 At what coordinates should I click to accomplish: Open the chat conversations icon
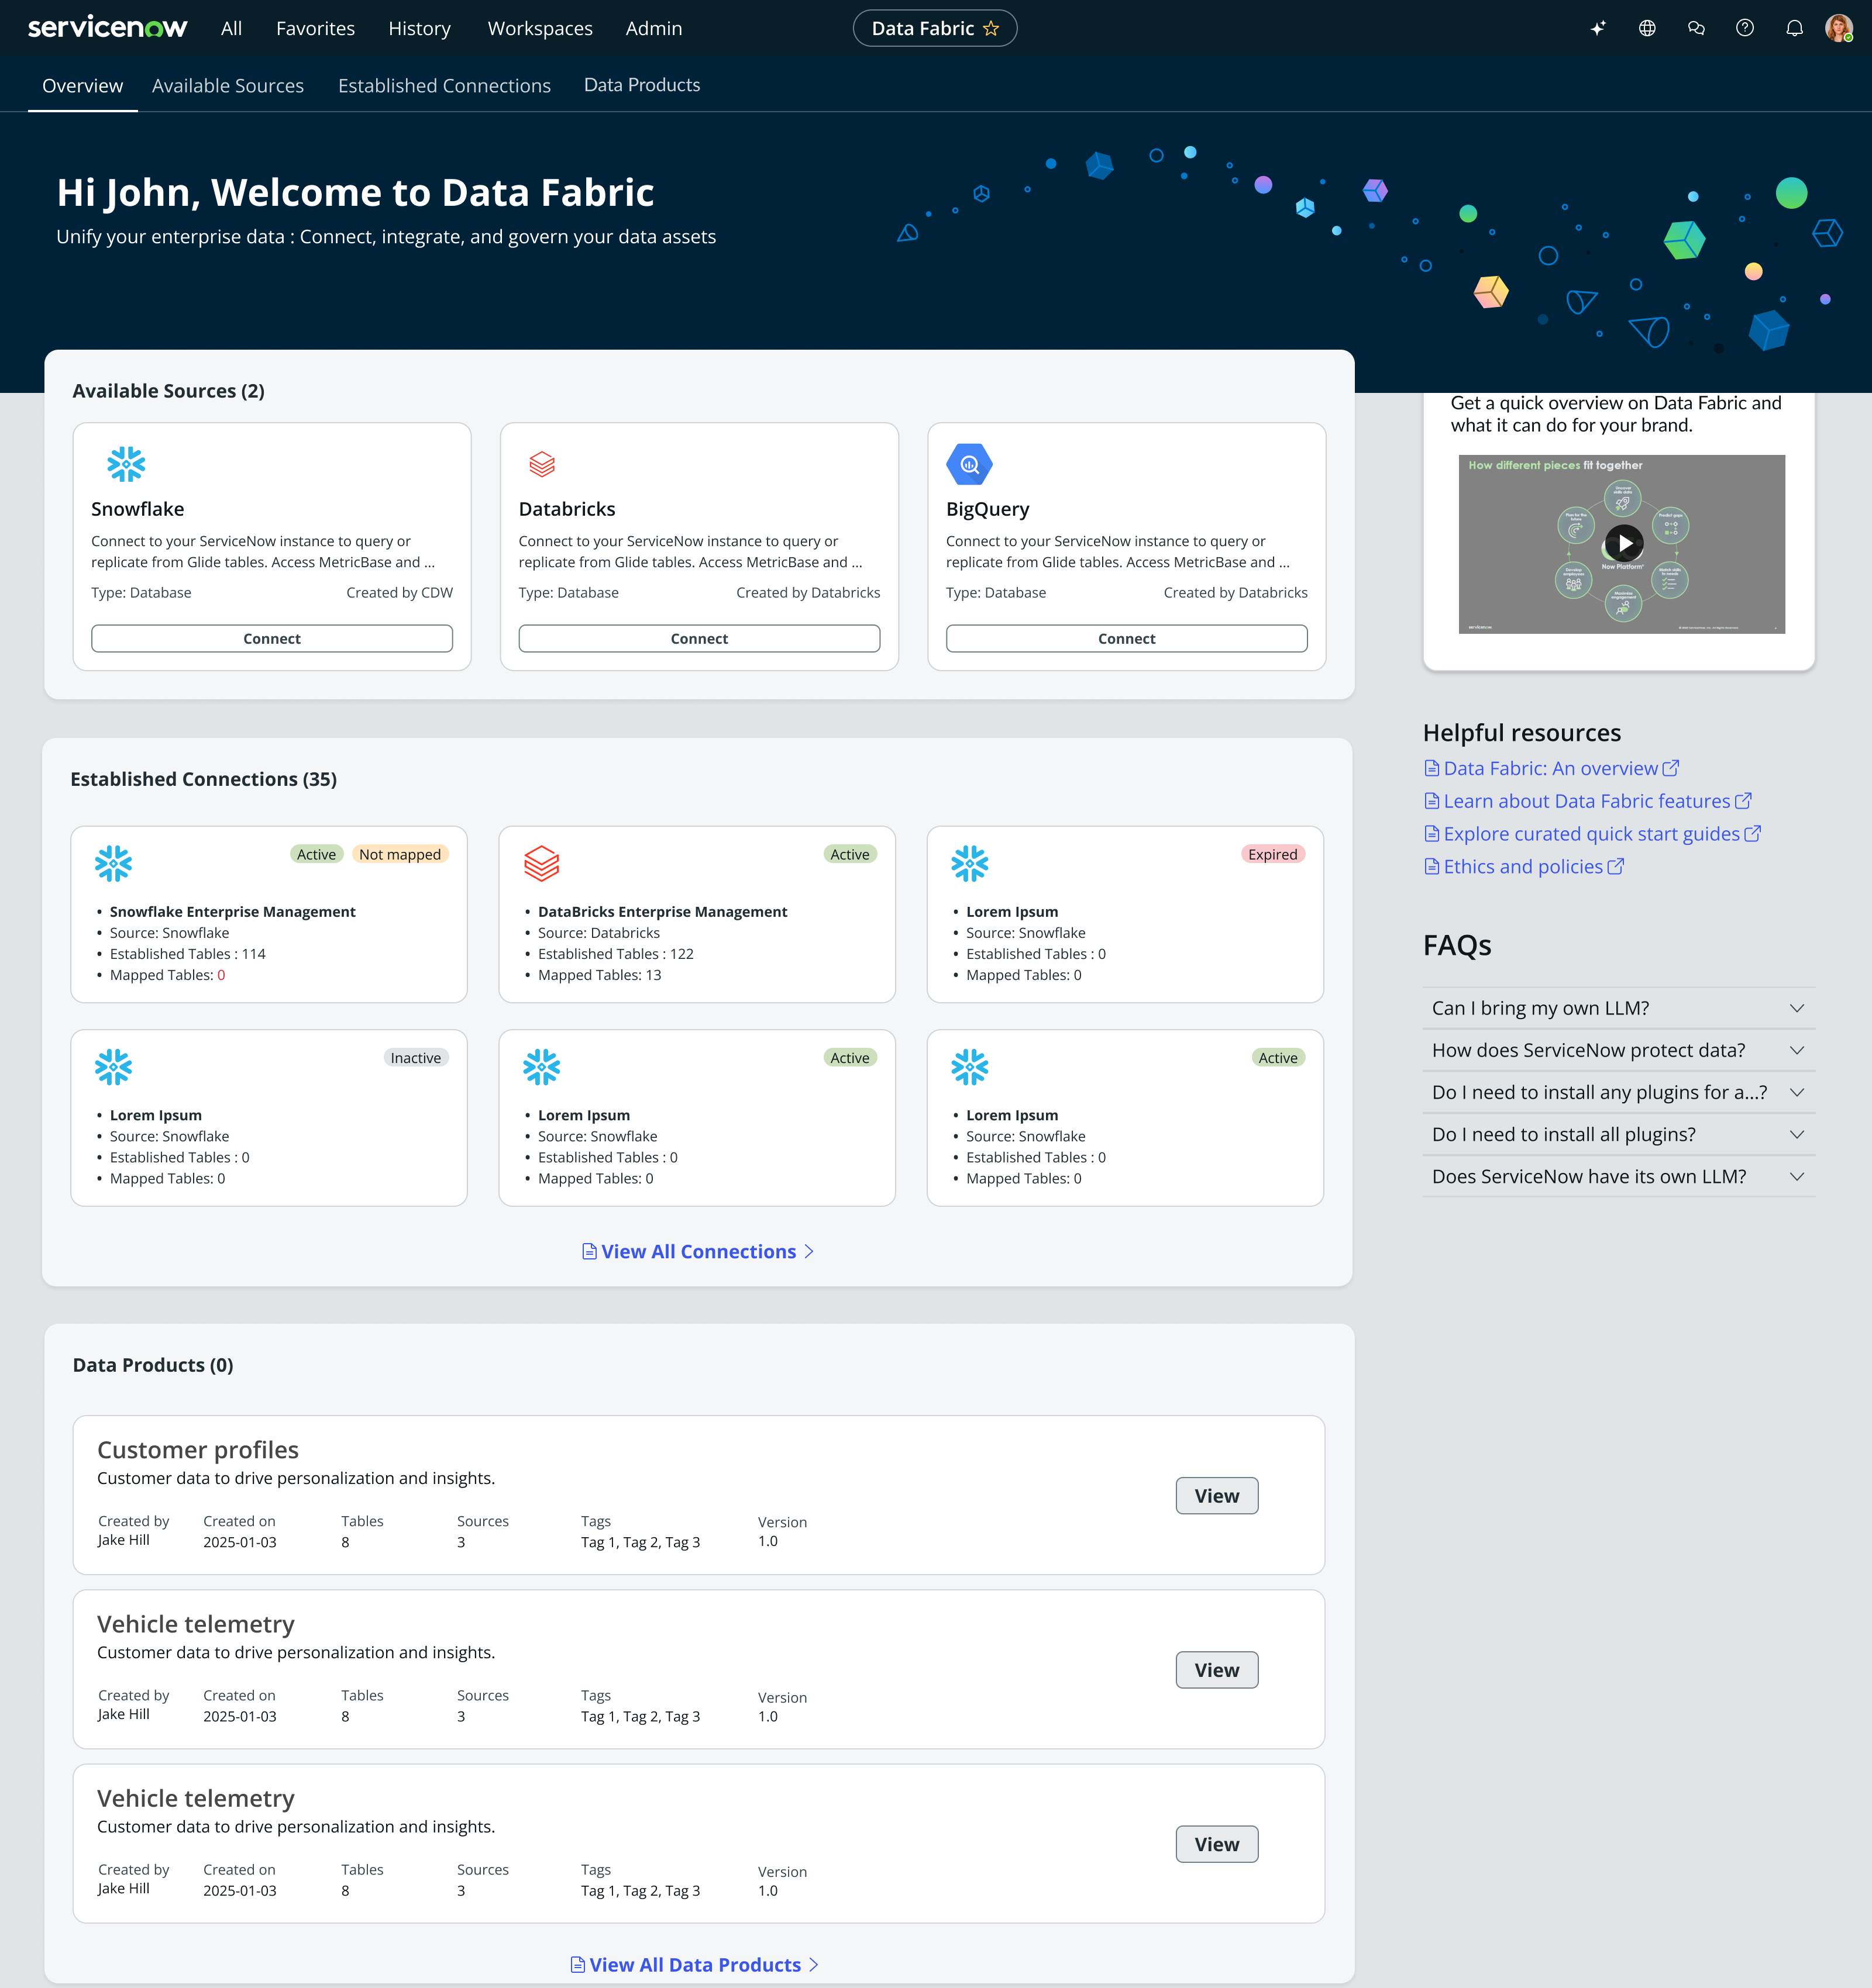1696,28
